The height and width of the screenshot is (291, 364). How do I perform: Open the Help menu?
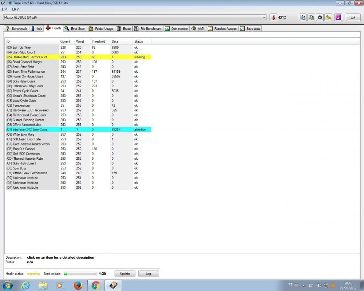coord(16,9)
